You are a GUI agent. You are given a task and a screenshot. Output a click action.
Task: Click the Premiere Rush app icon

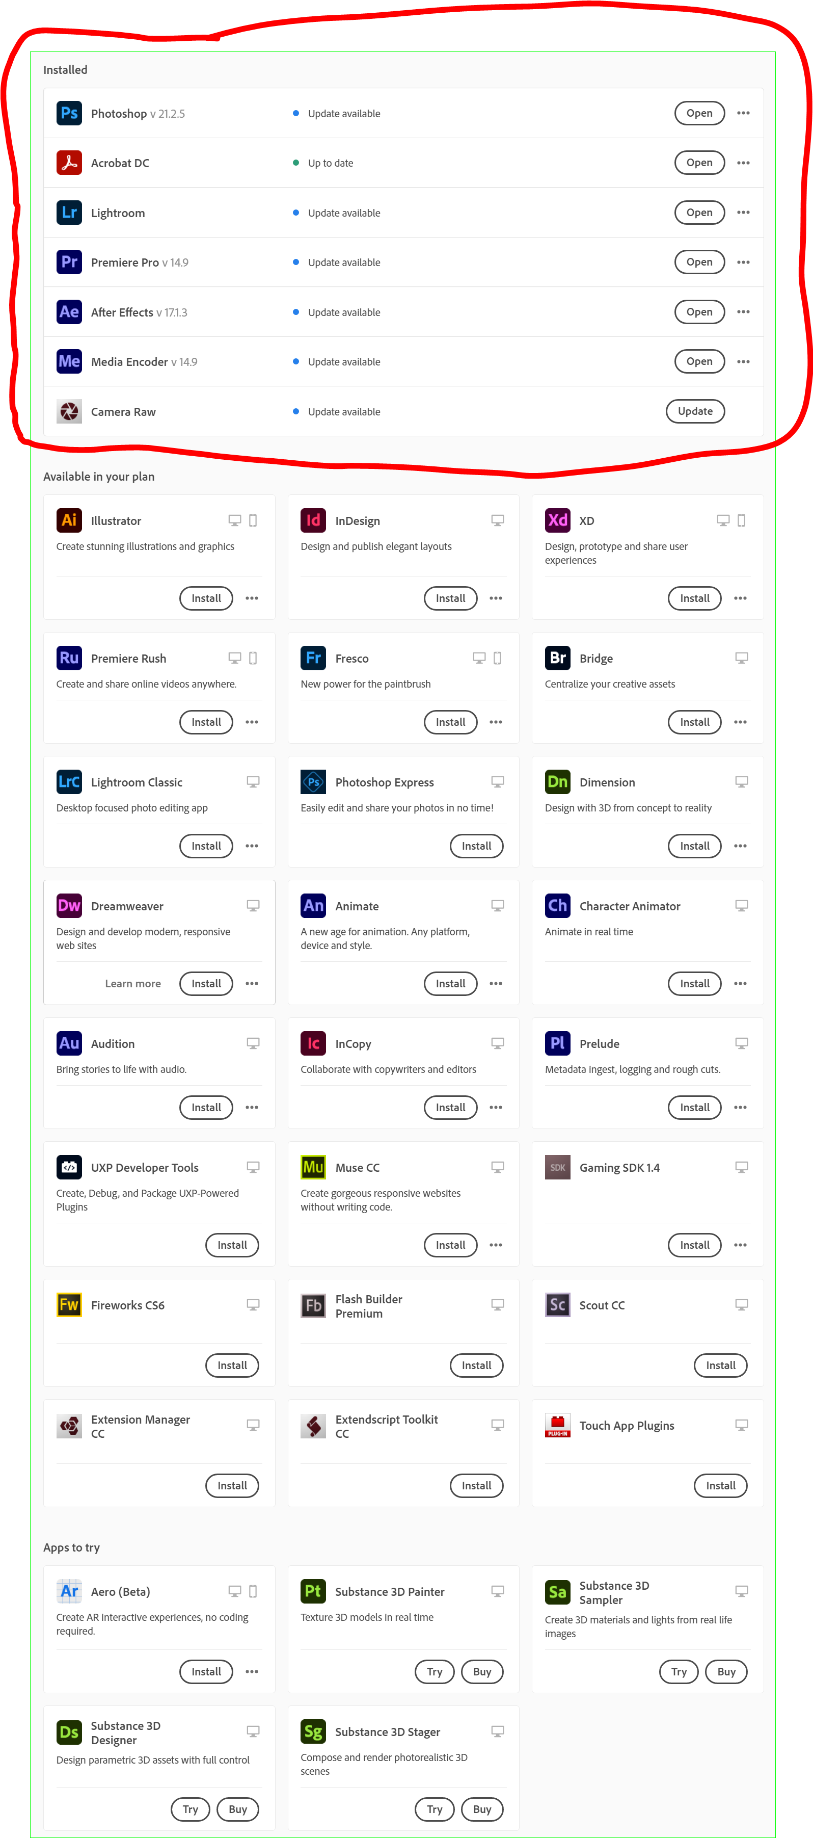(x=69, y=658)
